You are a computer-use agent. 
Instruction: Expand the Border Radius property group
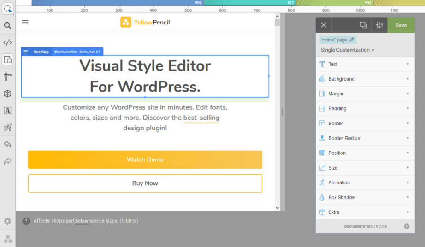click(365, 138)
